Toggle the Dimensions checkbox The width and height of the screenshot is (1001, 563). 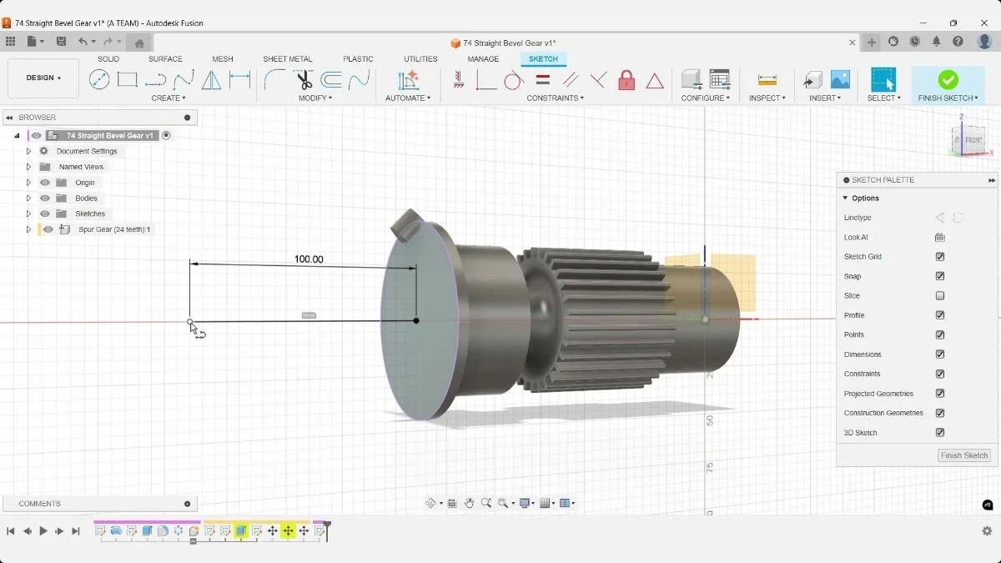tap(940, 354)
